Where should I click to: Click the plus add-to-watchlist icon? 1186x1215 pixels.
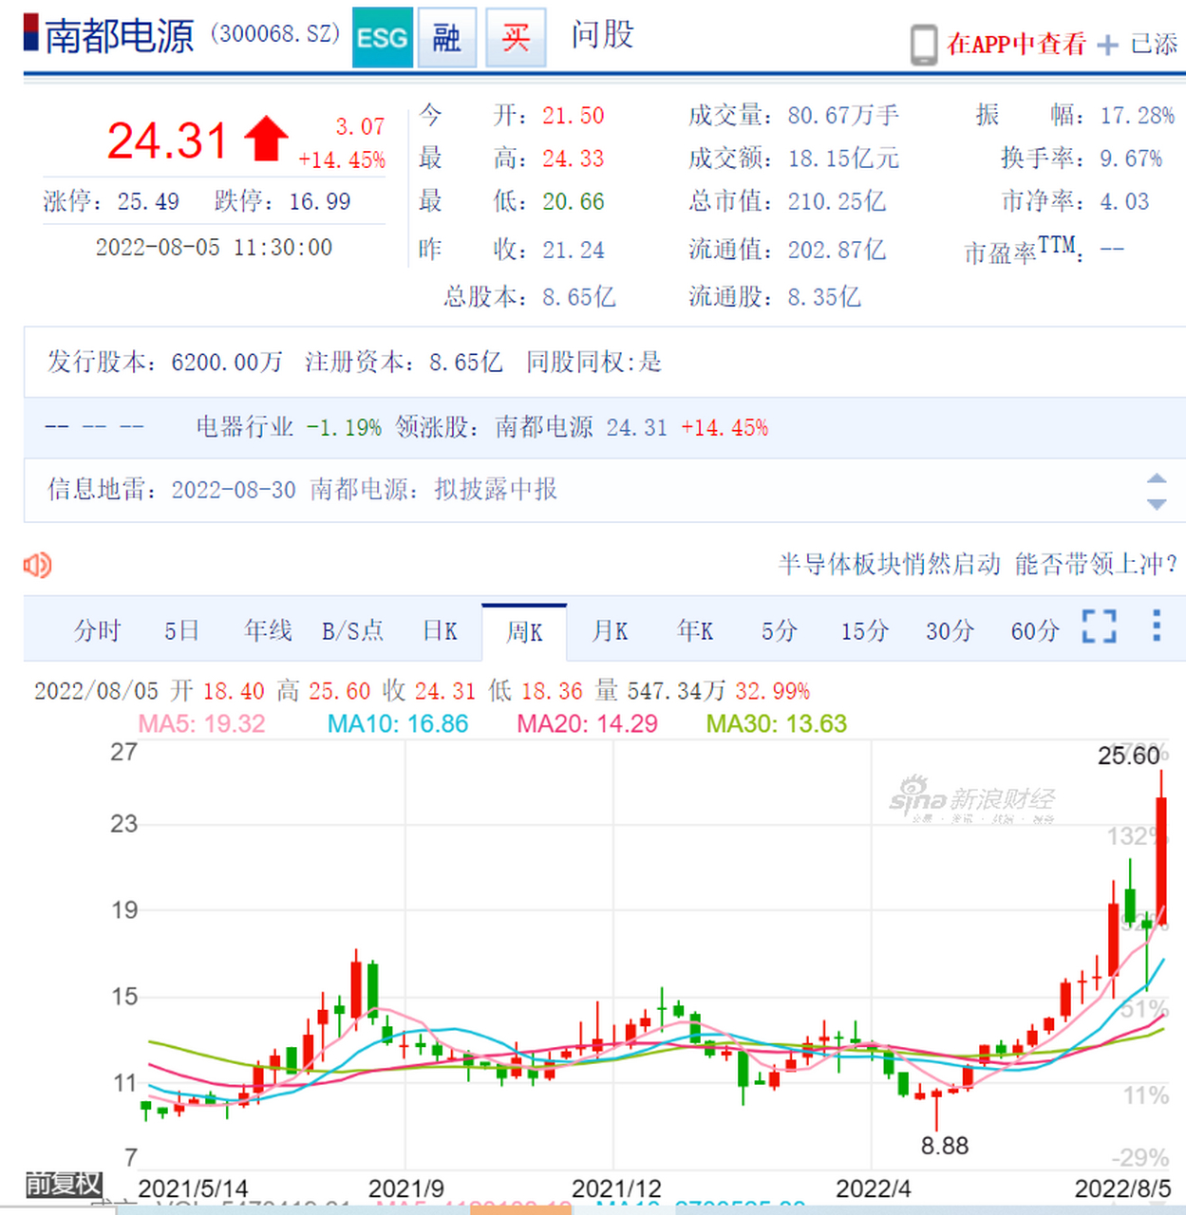coord(1107,45)
